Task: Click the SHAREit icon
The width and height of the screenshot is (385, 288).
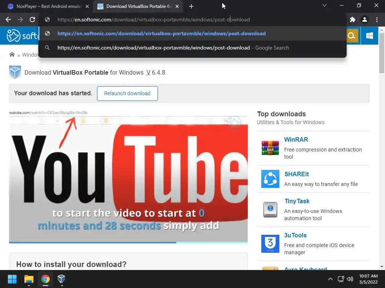Action: coord(270,179)
